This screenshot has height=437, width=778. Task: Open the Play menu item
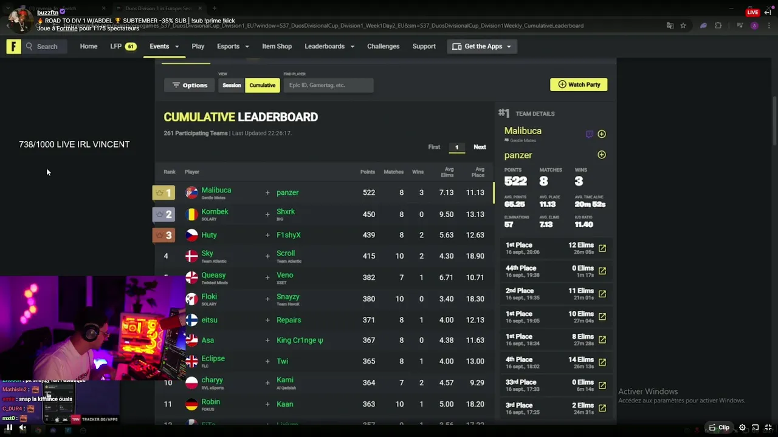(x=198, y=47)
